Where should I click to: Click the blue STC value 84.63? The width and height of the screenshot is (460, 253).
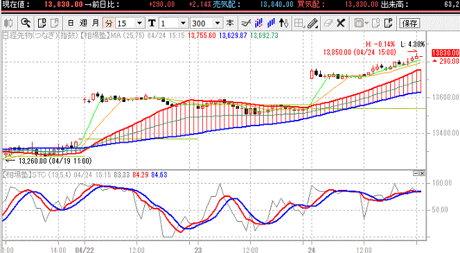tap(159, 175)
